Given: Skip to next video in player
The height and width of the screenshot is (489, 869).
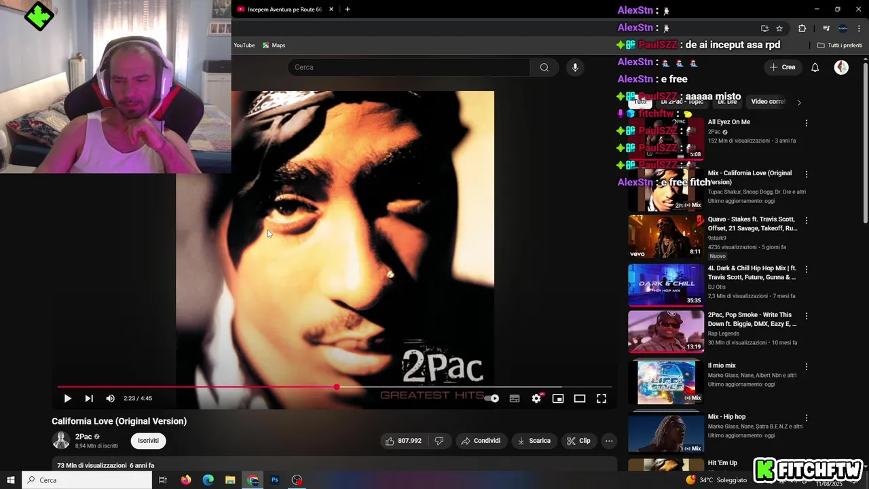Looking at the screenshot, I should [x=89, y=399].
